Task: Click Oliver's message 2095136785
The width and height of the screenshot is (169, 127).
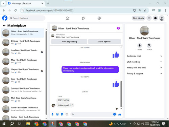Action: 63,100
